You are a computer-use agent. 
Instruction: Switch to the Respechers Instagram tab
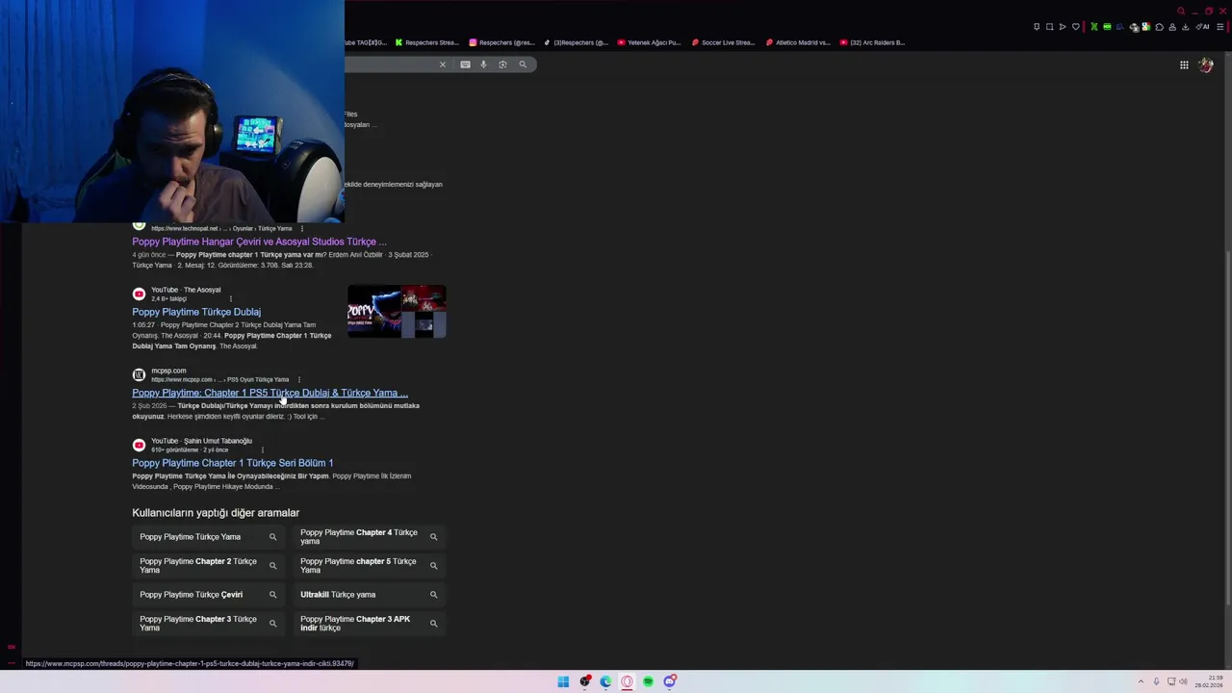501,42
